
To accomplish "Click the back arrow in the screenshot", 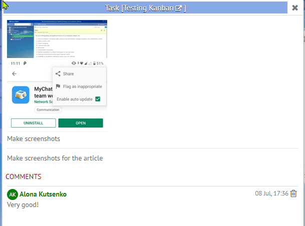I will click(14, 74).
